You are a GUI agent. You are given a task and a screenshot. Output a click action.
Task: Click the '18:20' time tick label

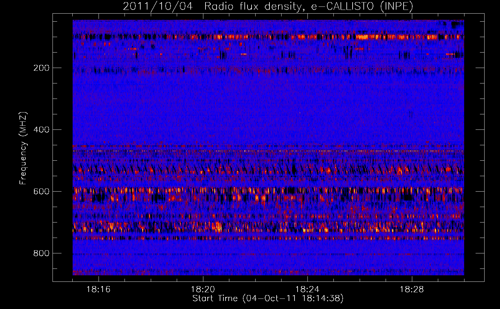click(x=203, y=290)
